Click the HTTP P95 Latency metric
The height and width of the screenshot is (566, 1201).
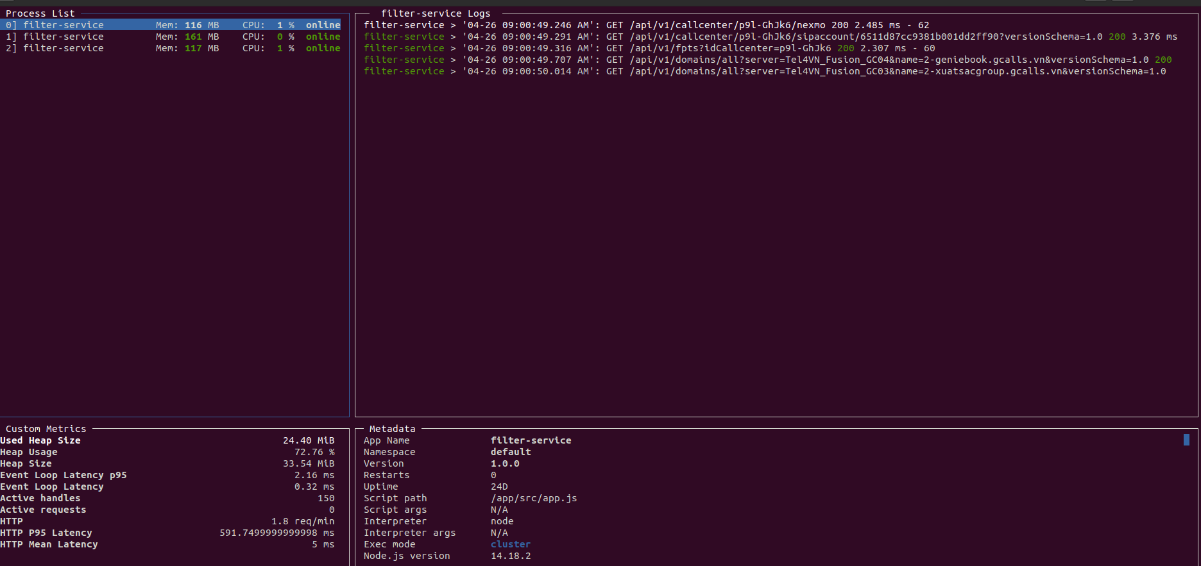tap(167, 533)
